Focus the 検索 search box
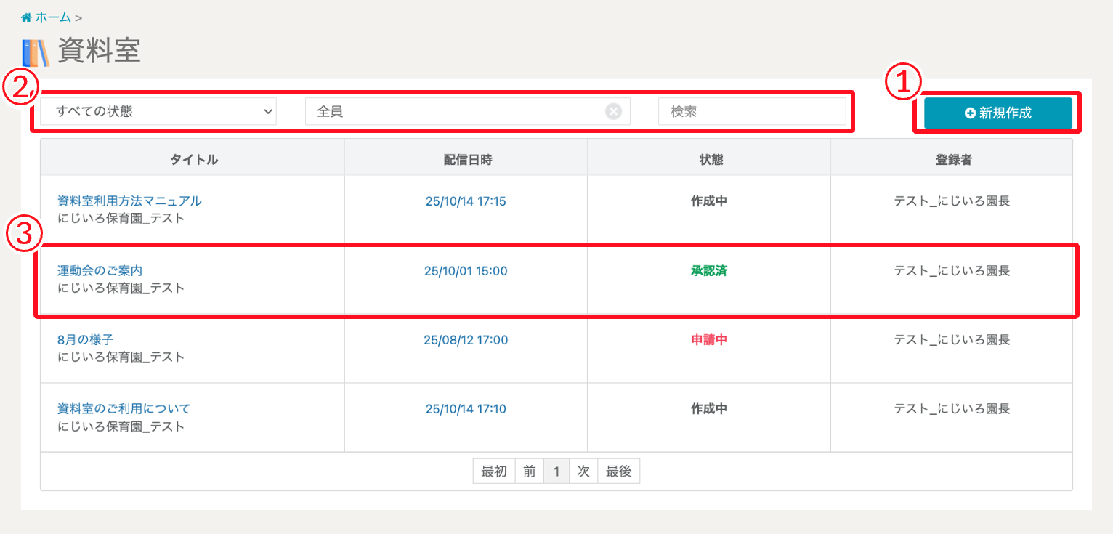 pos(752,112)
